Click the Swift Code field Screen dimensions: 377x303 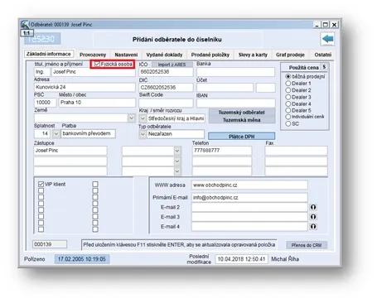166,103
